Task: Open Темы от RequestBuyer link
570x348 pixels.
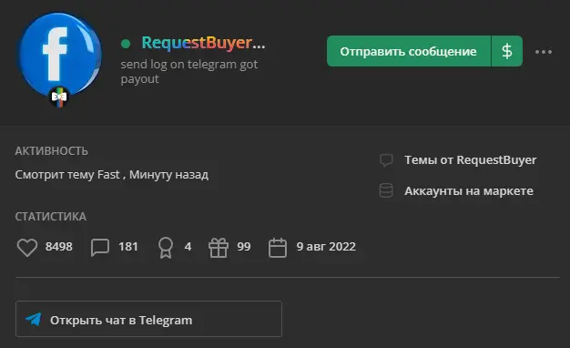Action: pos(471,160)
